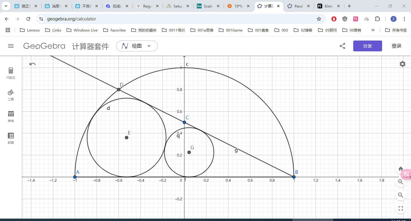The image size is (411, 221).
Task: Open the browser profile avatar Z
Action: (394, 19)
